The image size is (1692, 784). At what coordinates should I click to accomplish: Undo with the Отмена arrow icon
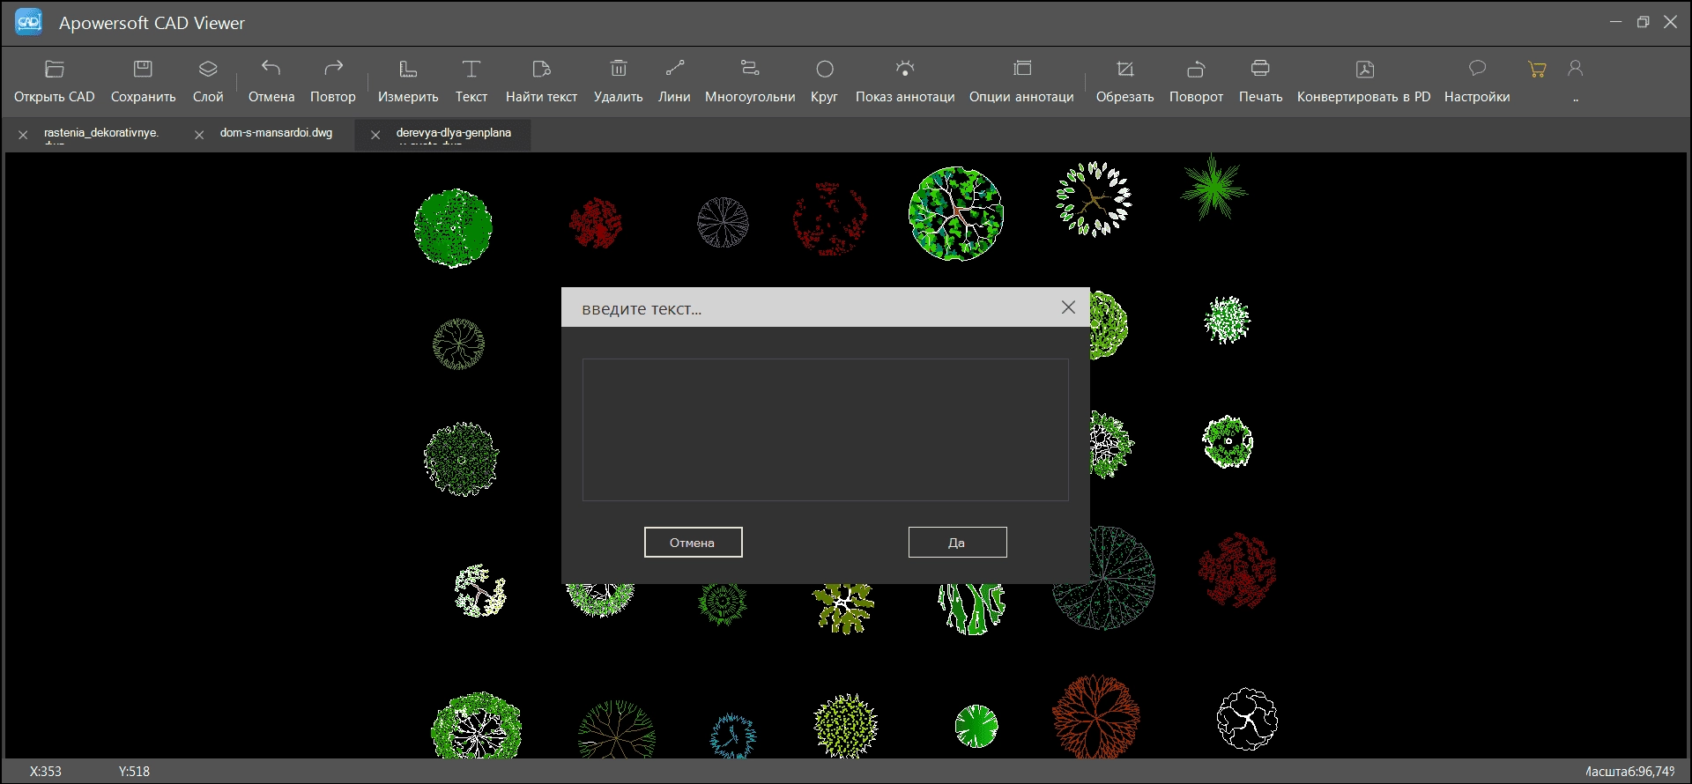coord(271,68)
